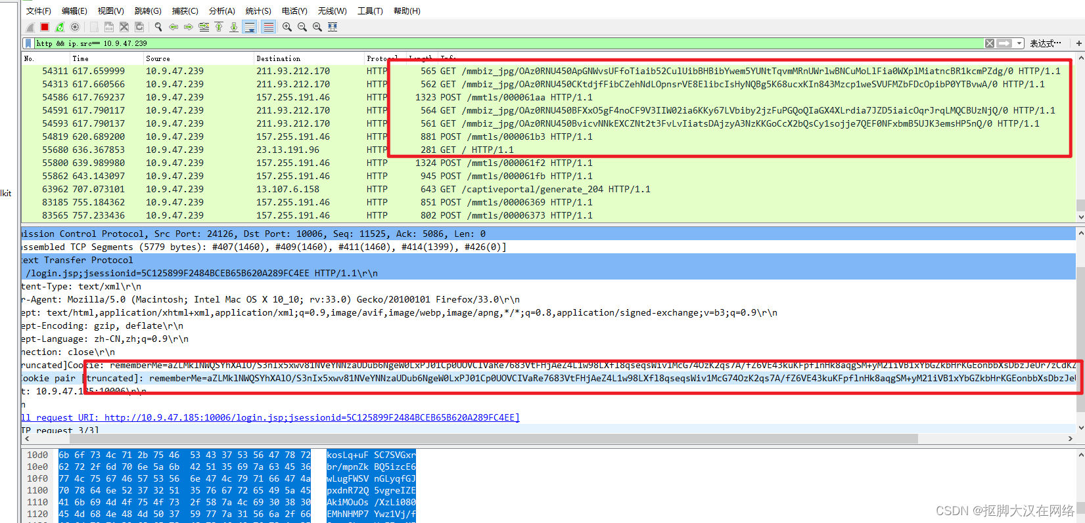Save the capture file
Image resolution: width=1085 pixels, height=523 pixels.
point(109,27)
